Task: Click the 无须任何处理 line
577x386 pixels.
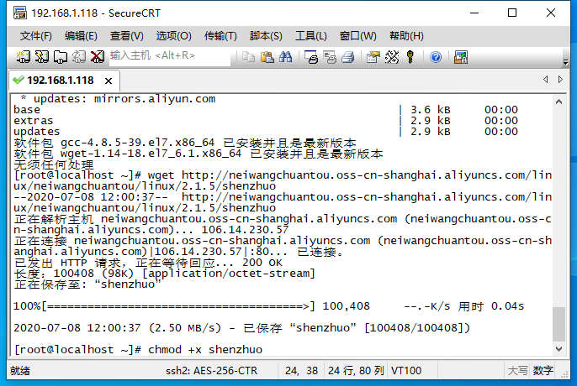Action: click(54, 164)
